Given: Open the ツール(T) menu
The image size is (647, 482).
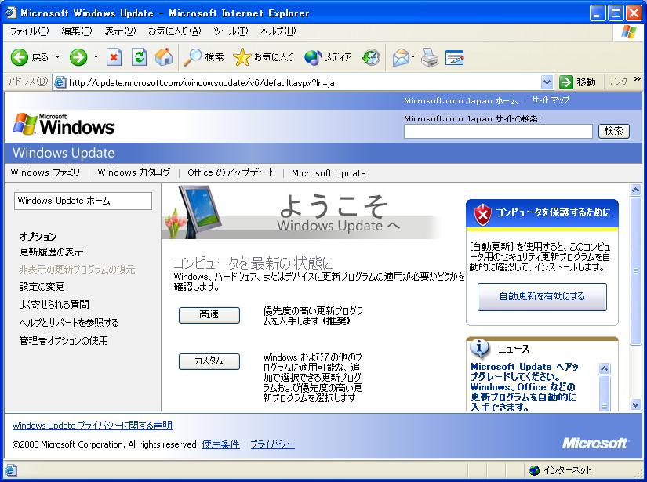Looking at the screenshot, I should pos(230,31).
